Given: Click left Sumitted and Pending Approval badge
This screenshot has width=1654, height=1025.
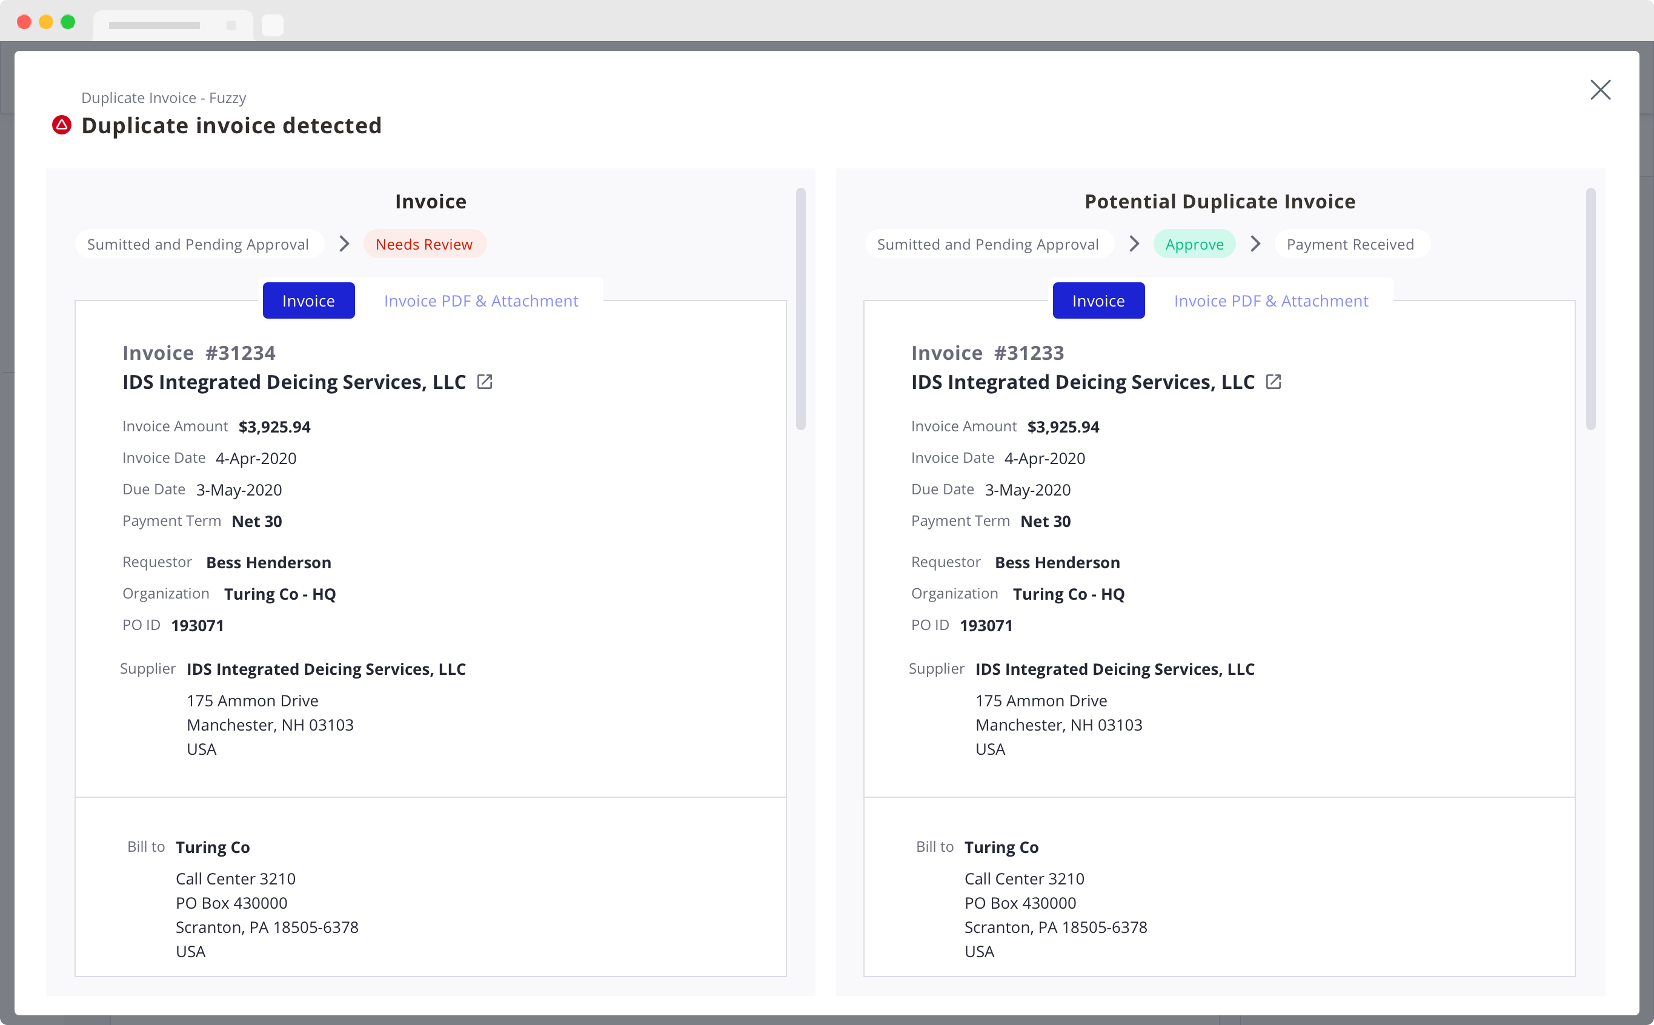Looking at the screenshot, I should [x=198, y=244].
